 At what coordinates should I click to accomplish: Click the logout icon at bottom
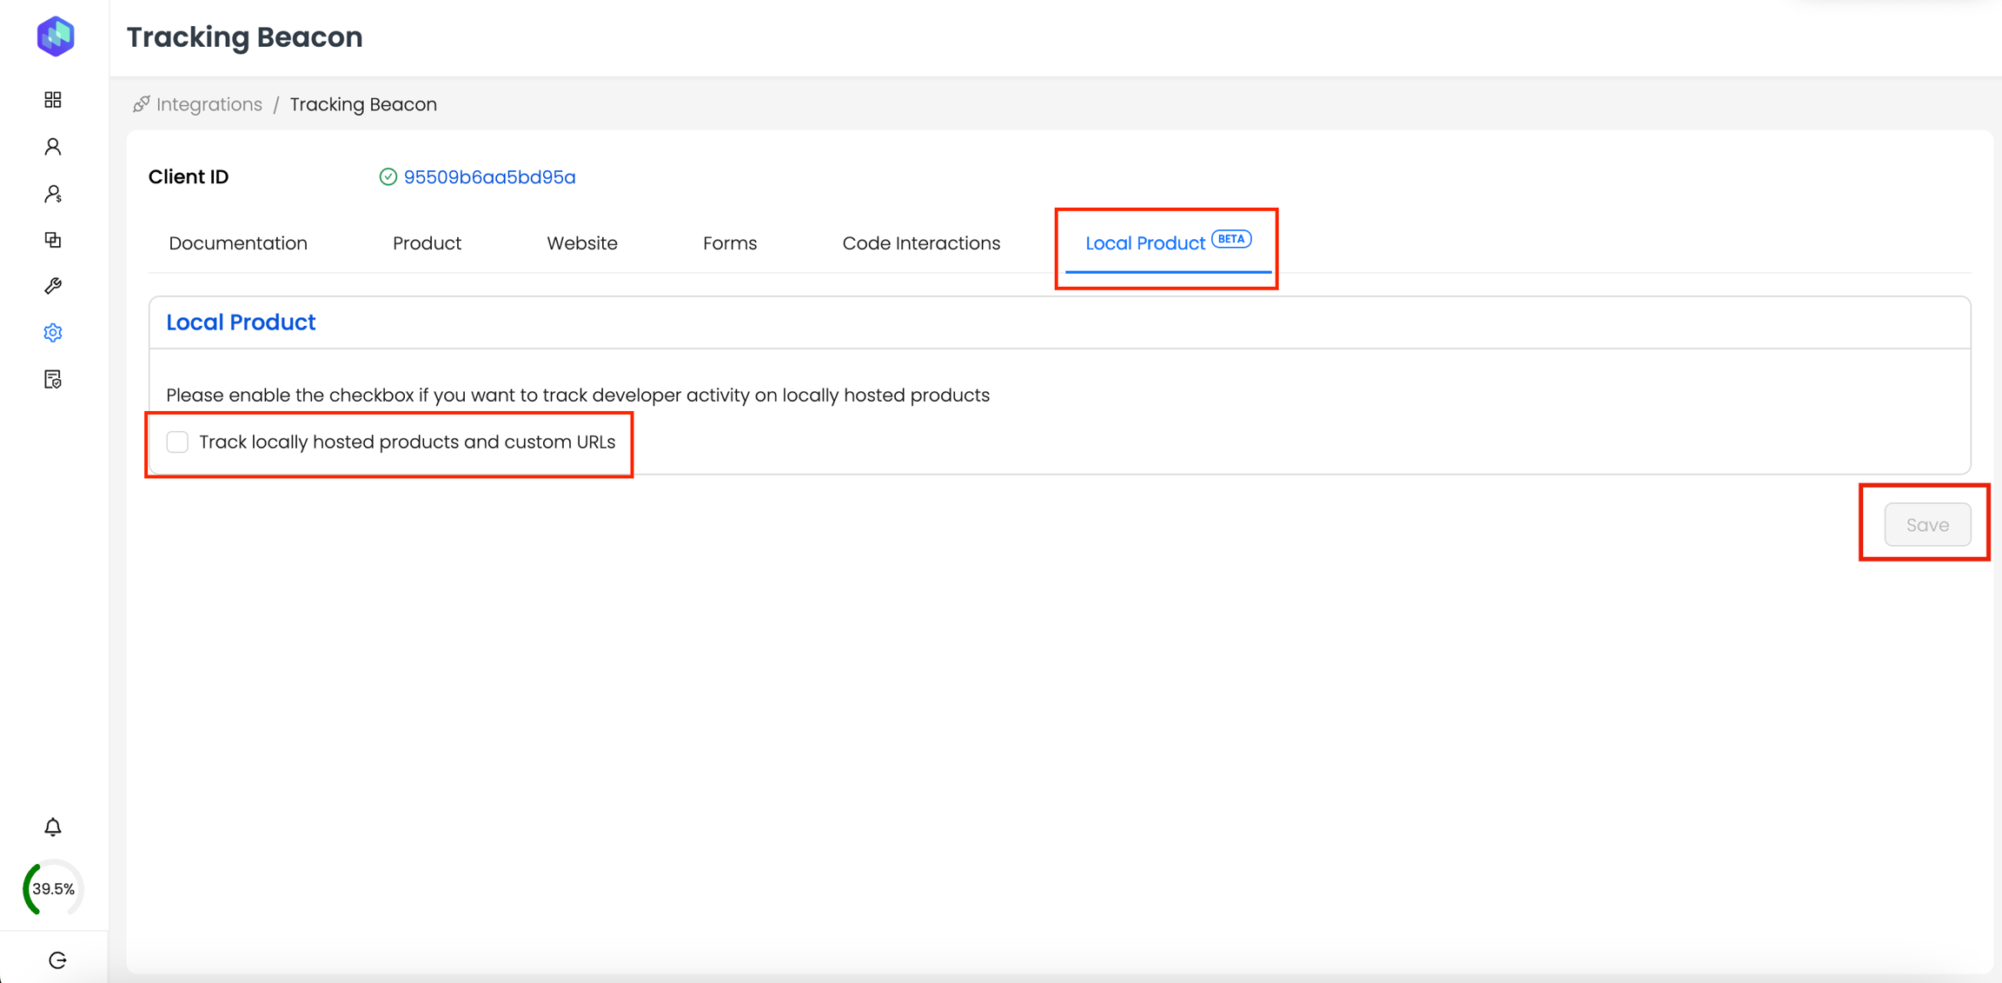(57, 960)
